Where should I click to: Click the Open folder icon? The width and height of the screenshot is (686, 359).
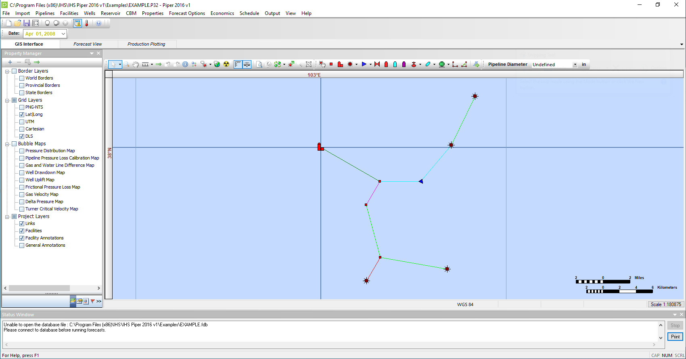click(x=17, y=23)
